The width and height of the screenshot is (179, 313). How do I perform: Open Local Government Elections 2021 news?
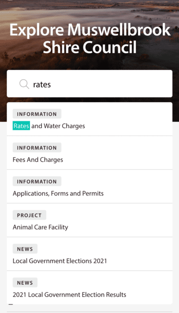(x=90, y=254)
